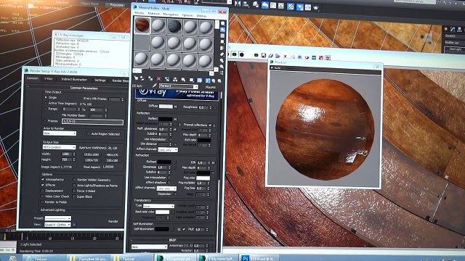Toggle Fresnel reflections checkbox
The height and width of the screenshot is (261, 465).
(x=210, y=125)
